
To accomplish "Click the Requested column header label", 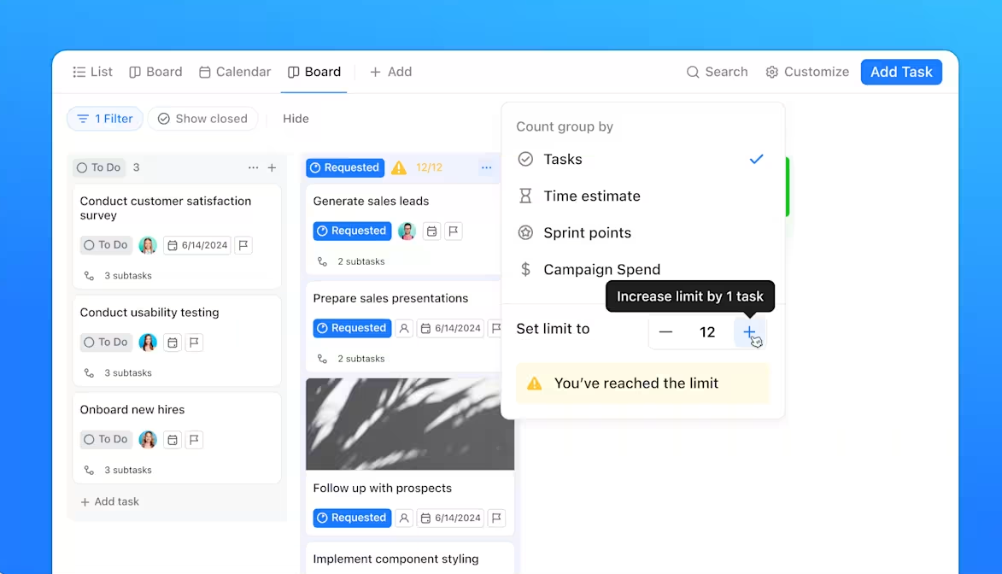I will tap(345, 167).
